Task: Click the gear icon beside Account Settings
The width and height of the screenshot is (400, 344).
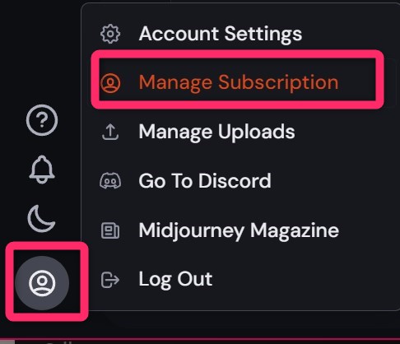Action: (x=110, y=34)
